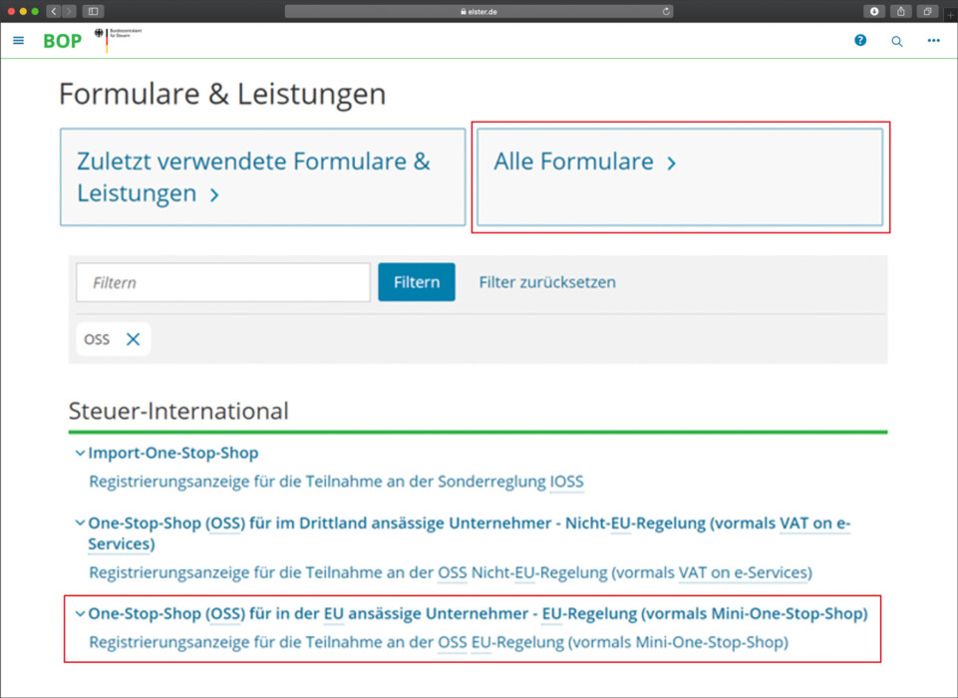Viewport: 958px width, 698px height.
Task: Click the Filtern button
Action: [x=416, y=282]
